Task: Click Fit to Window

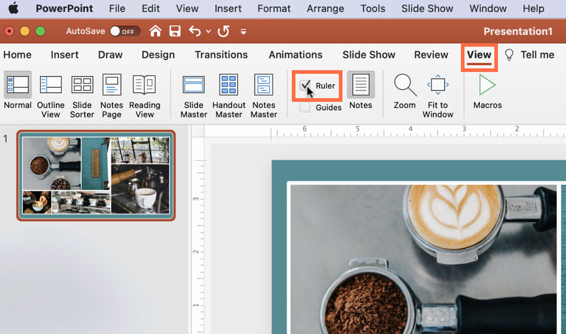Action: 438,95
